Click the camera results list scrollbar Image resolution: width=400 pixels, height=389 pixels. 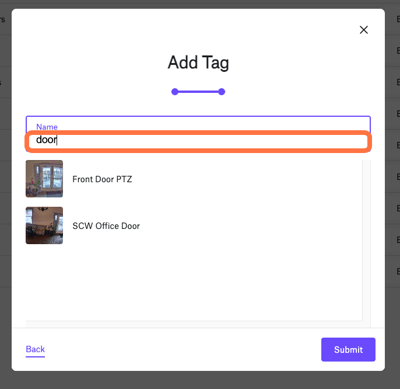tap(366, 244)
